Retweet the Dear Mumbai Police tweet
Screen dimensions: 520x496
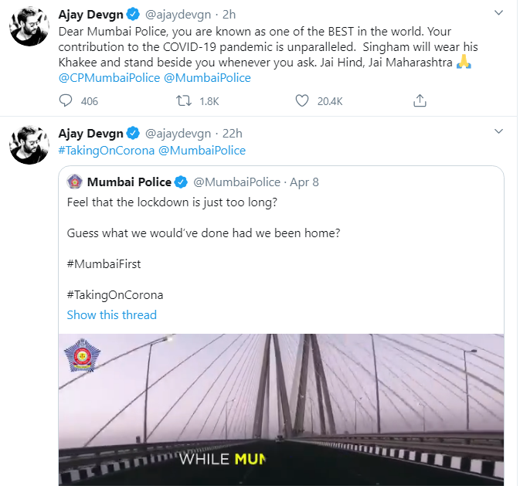185,100
